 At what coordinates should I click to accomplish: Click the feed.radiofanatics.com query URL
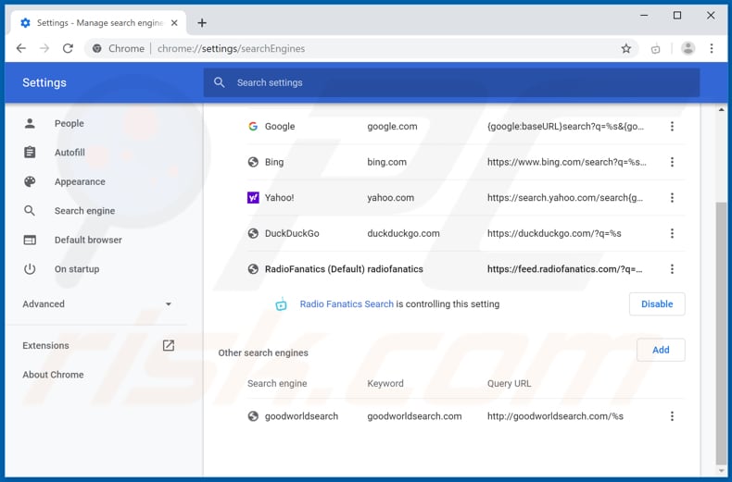click(x=564, y=269)
